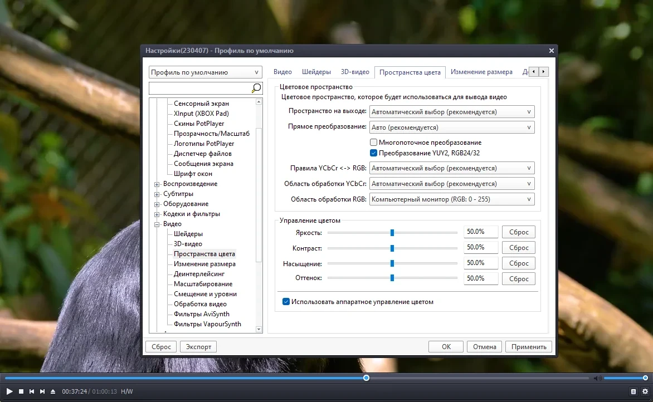Reset Насыщение with its Сброс button

519,263
